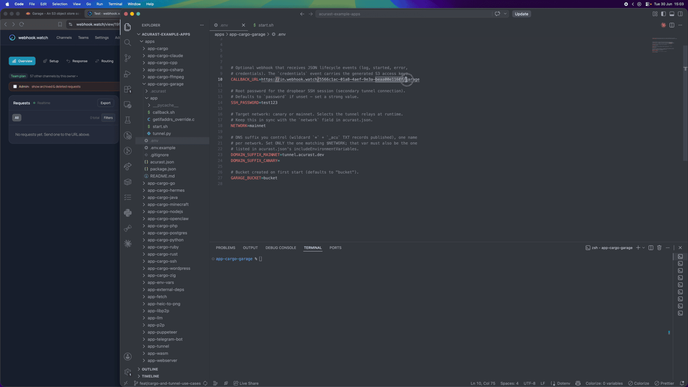The image size is (688, 387).
Task: Open the start.sh editor tab
Action: click(x=263, y=25)
